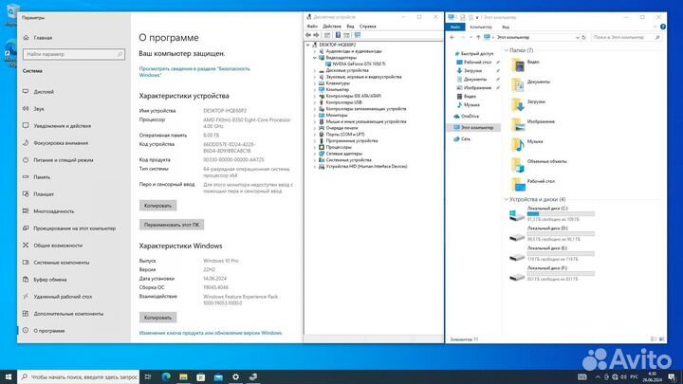Viewport: 683px width, 384px height.
Task: Open the Help menu in Device Manager
Action: [368, 27]
